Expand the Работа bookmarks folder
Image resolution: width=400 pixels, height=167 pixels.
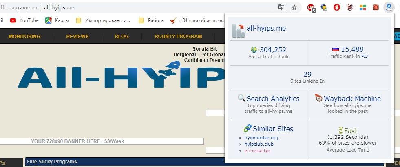(x=151, y=20)
